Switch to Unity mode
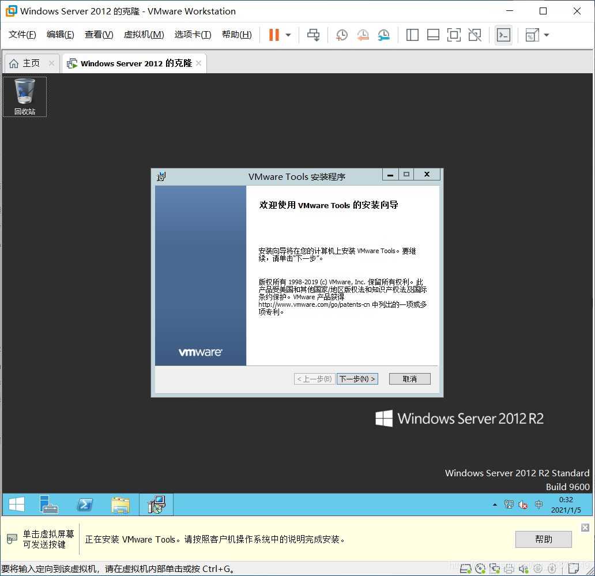The height and width of the screenshot is (576, 595). click(x=475, y=35)
